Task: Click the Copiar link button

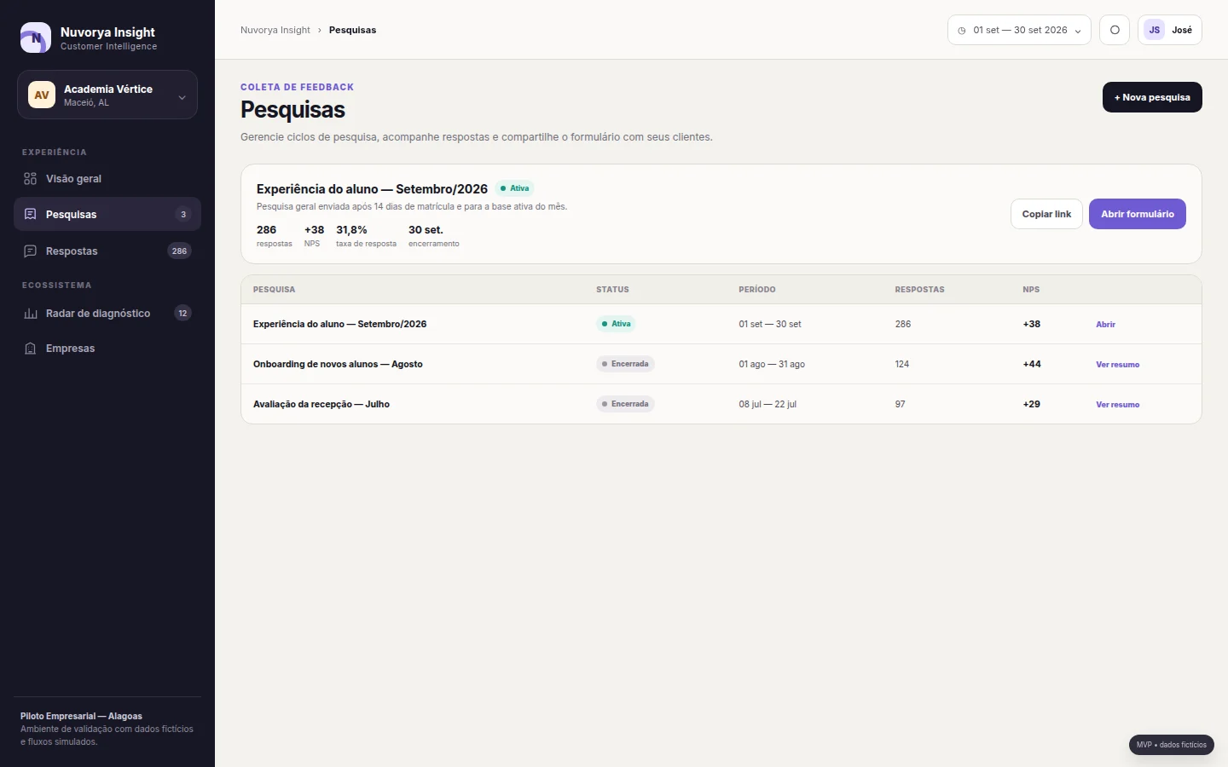Action: point(1046,214)
